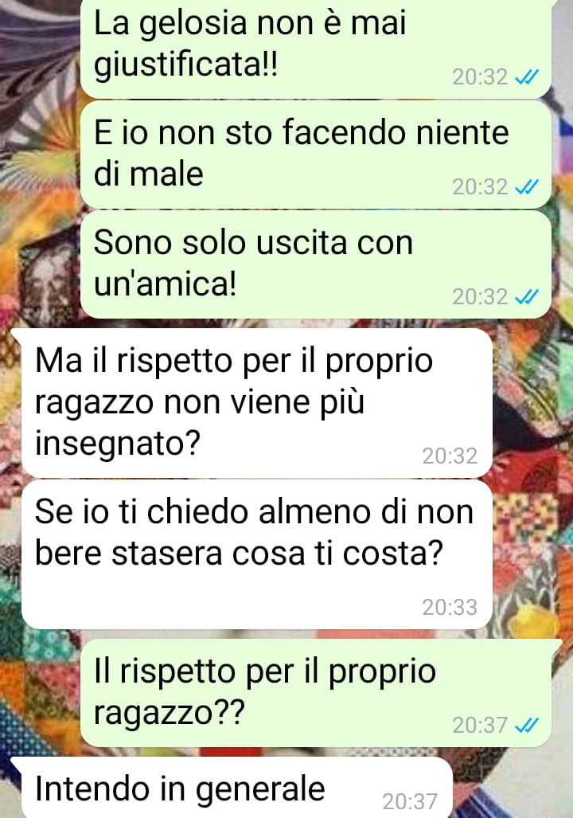Select the 'Il rispetto per il proprio ragazzo??' reply
Image resolution: width=573 pixels, height=818 pixels.
(316, 693)
